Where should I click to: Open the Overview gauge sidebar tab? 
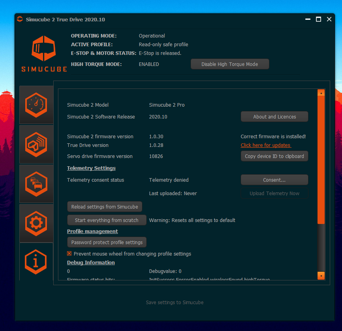tap(36, 105)
